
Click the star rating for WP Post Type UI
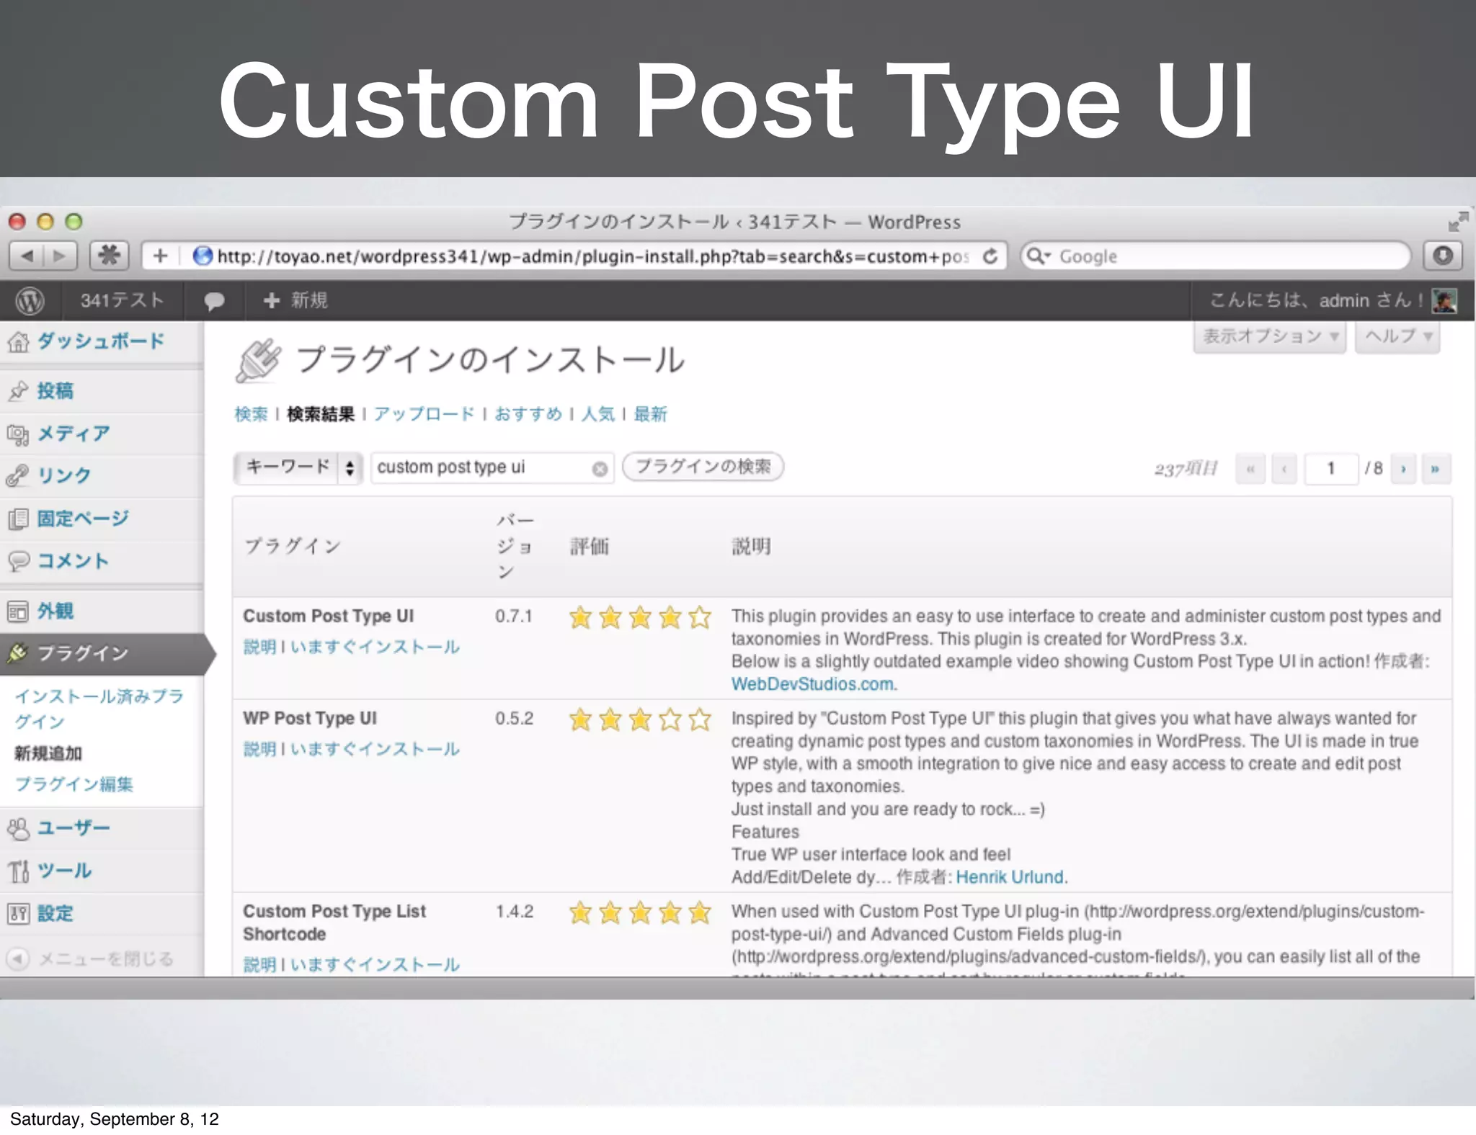pyautogui.click(x=640, y=719)
